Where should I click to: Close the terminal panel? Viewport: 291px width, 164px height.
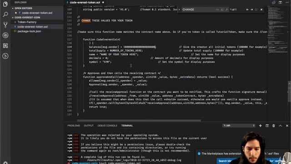point(287,126)
